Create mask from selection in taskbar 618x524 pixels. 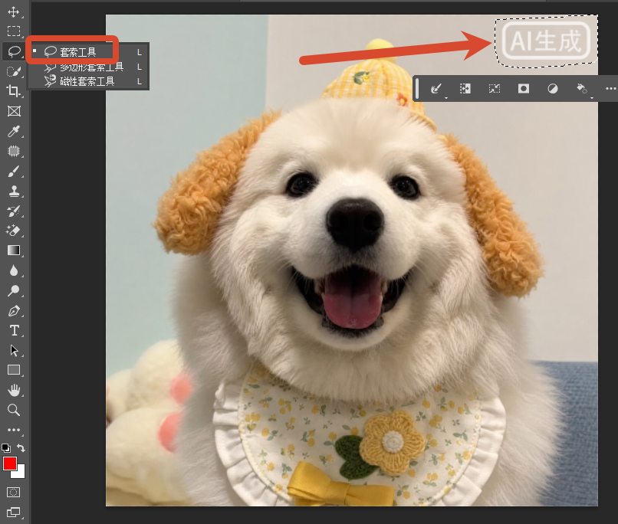[524, 89]
